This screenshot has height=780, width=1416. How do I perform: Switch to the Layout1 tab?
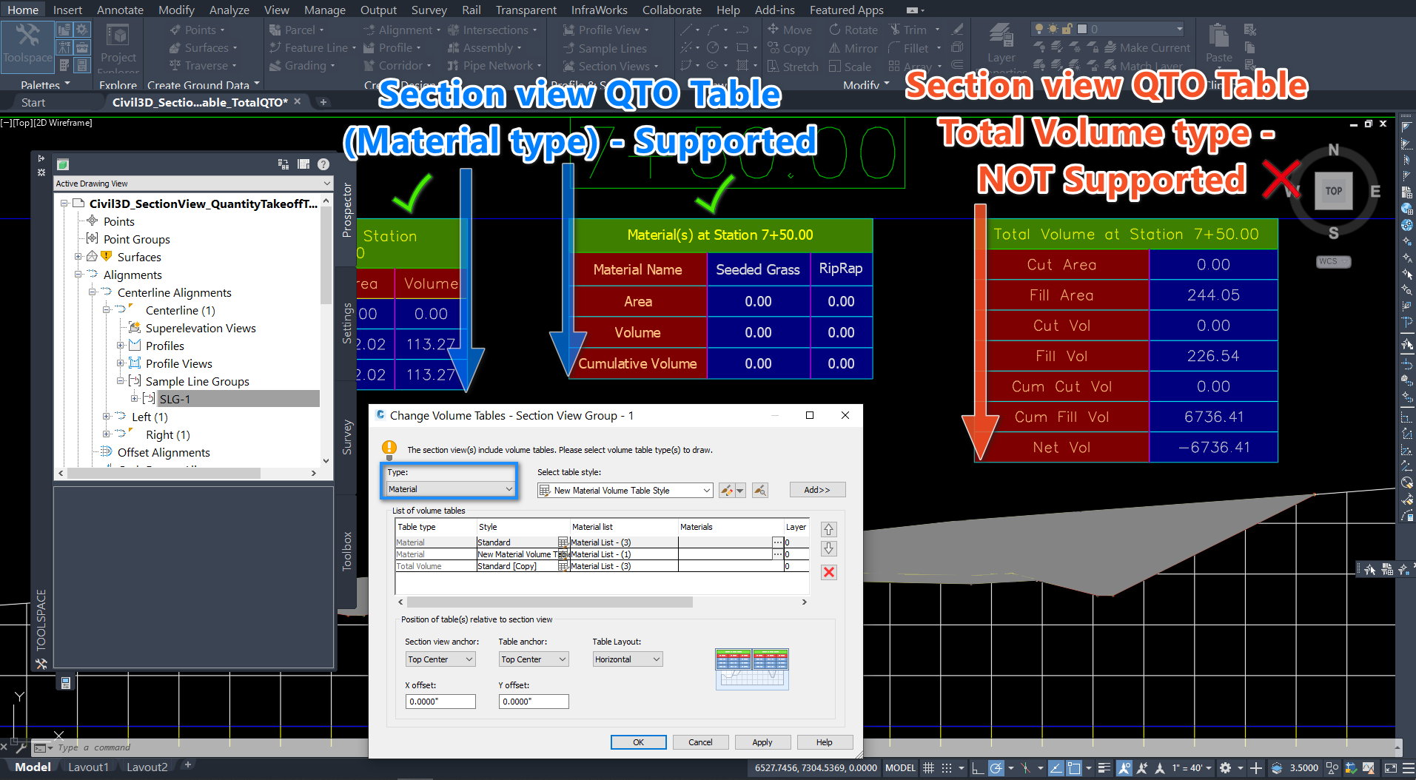tap(88, 767)
